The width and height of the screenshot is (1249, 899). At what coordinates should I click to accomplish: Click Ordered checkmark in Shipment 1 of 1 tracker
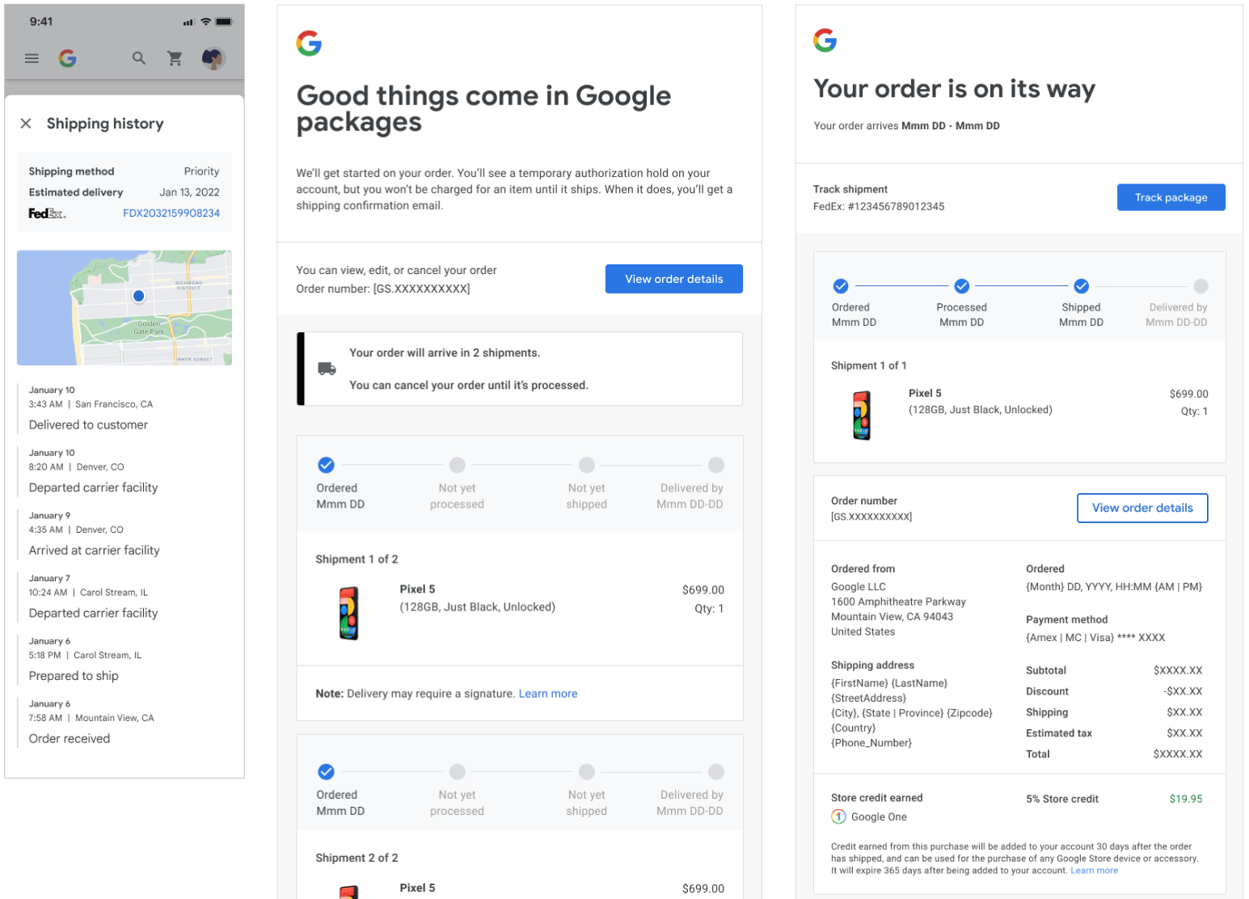point(841,286)
